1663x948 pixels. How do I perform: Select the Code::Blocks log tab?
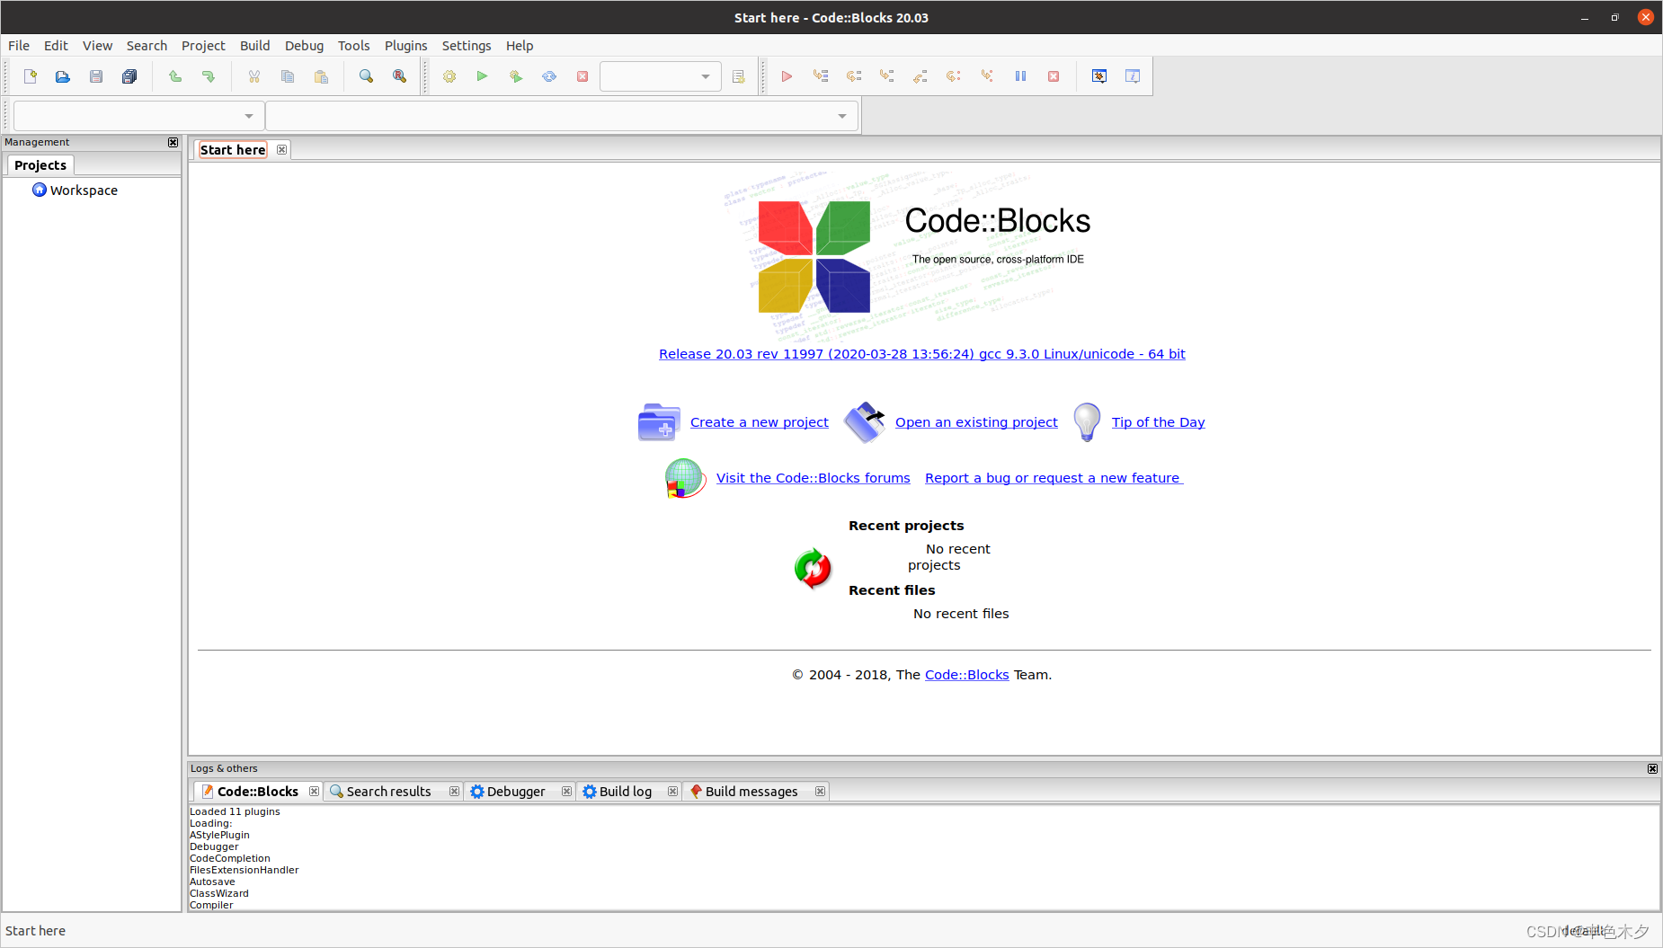point(257,792)
